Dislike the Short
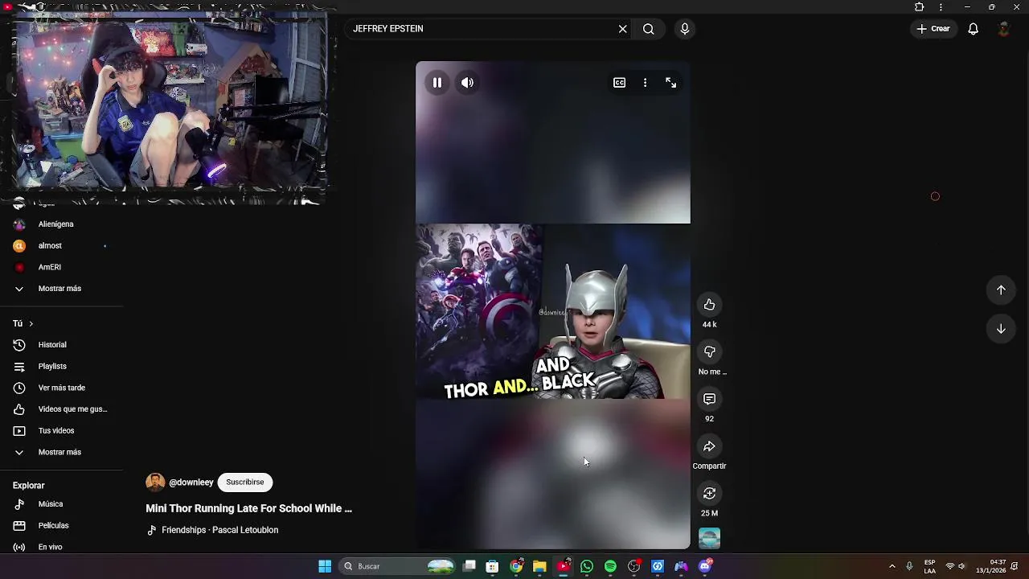 (709, 352)
